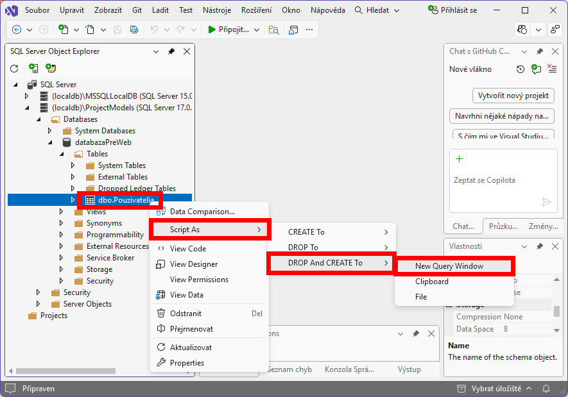This screenshot has height=397, width=568.
Task: Click the properties grid scroll down arrow
Action: tap(556, 330)
